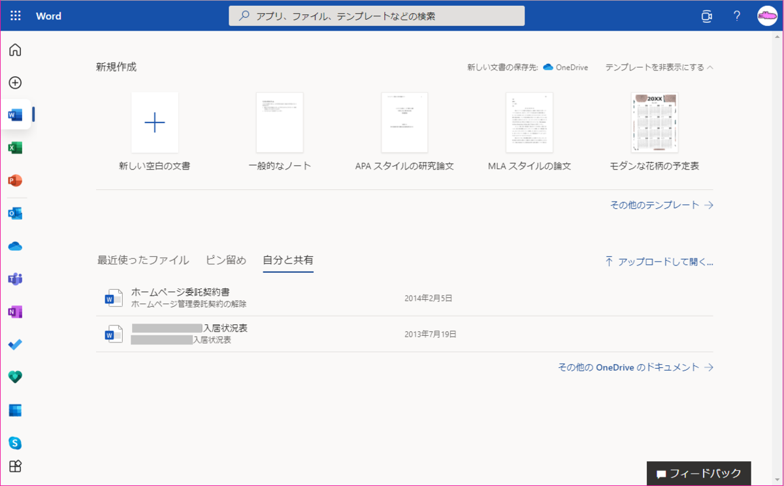
Task: Click Word brand label in header
Action: (x=49, y=16)
